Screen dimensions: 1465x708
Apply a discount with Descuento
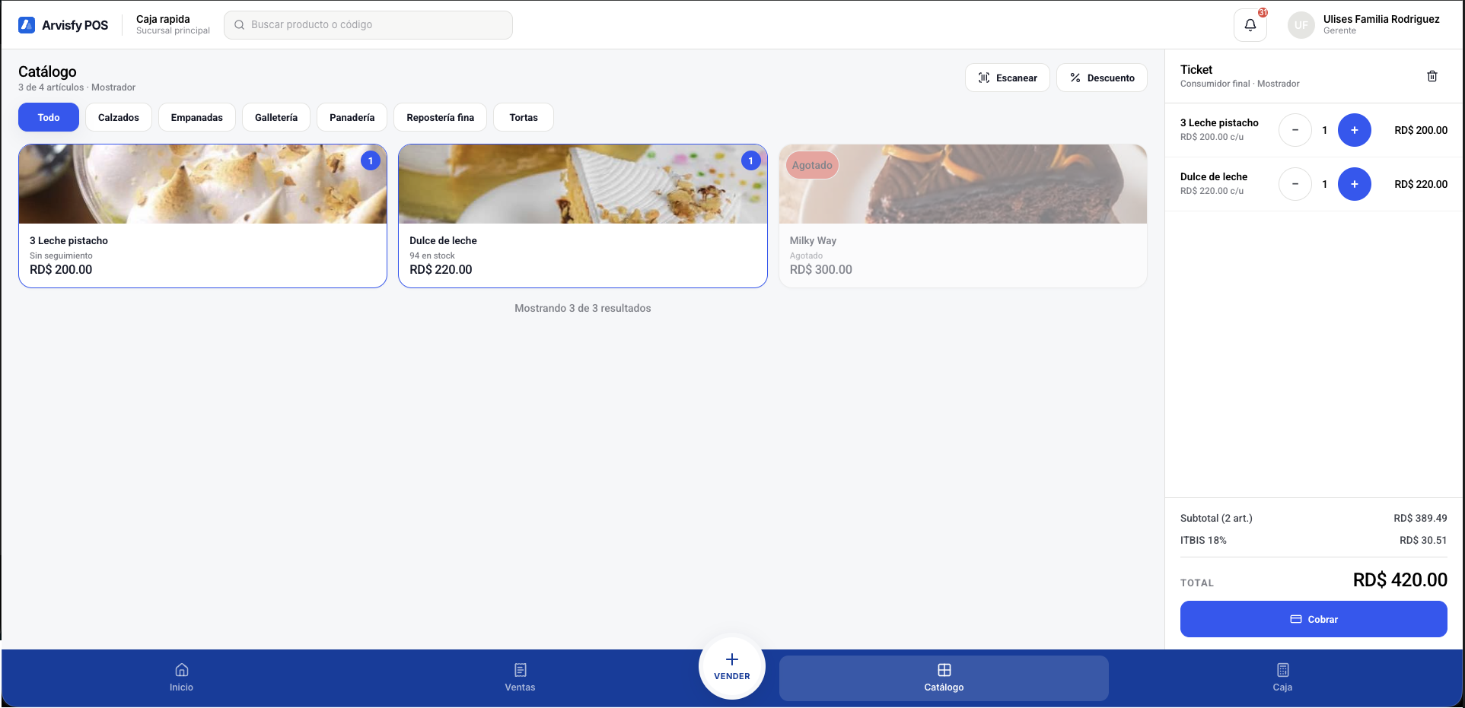(1102, 78)
